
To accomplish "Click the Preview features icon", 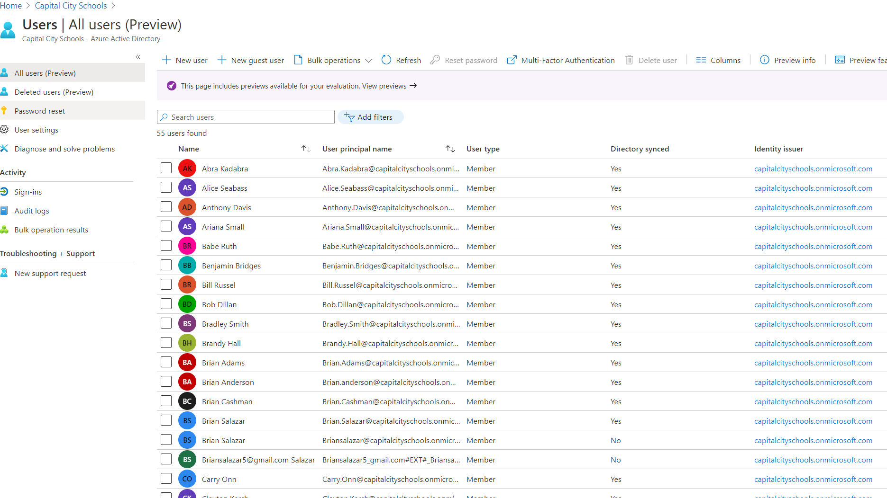I will pyautogui.click(x=840, y=60).
